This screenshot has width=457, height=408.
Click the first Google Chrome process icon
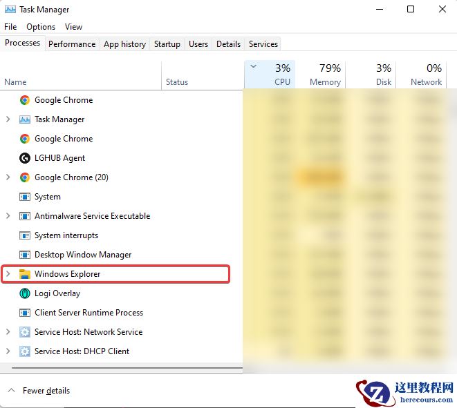25,100
